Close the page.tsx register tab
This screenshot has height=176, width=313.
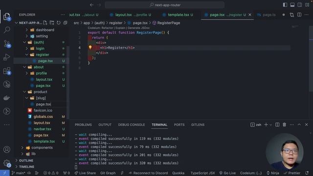pyautogui.click(x=250, y=15)
